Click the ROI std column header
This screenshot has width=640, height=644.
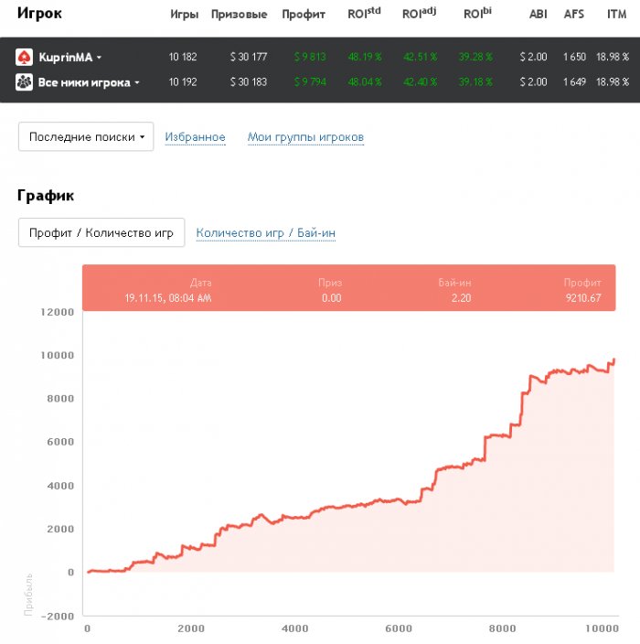364,13
